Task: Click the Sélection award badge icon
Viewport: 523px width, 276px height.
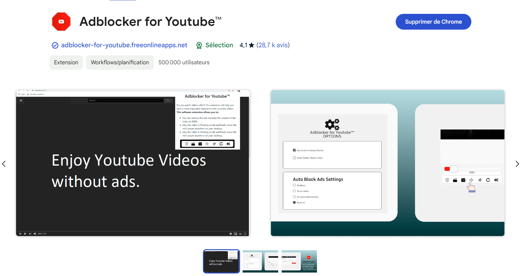Action: (x=199, y=45)
